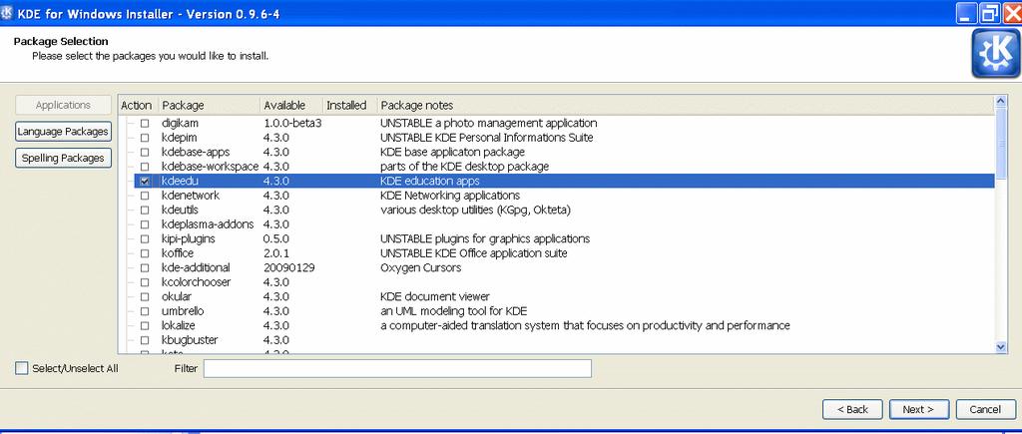Click the 'KDE education apps' note
This screenshot has height=434, width=1022.
429,182
